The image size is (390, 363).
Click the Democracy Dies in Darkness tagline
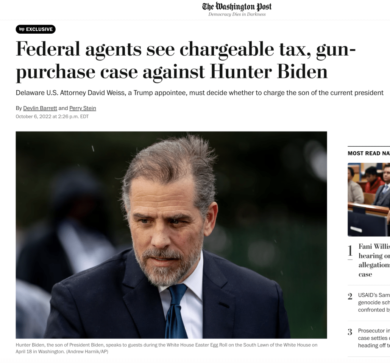(x=237, y=14)
